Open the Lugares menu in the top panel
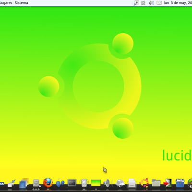The image size is (192, 192). click(x=6, y=3)
